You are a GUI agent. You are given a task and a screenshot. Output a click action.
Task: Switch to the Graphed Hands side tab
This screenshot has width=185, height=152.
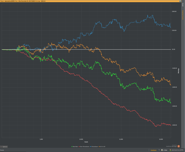pyautogui.click(x=183, y=15)
